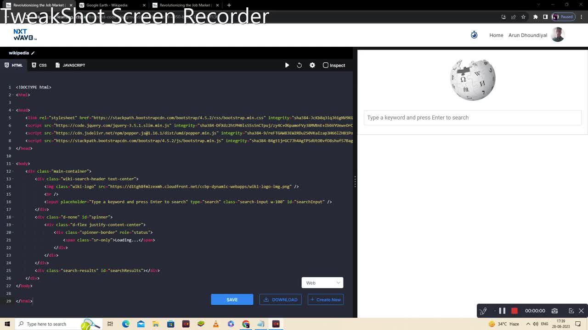The width and height of the screenshot is (588, 330).
Task: Open annotation pen tool in recorder bar
Action: coord(483,311)
